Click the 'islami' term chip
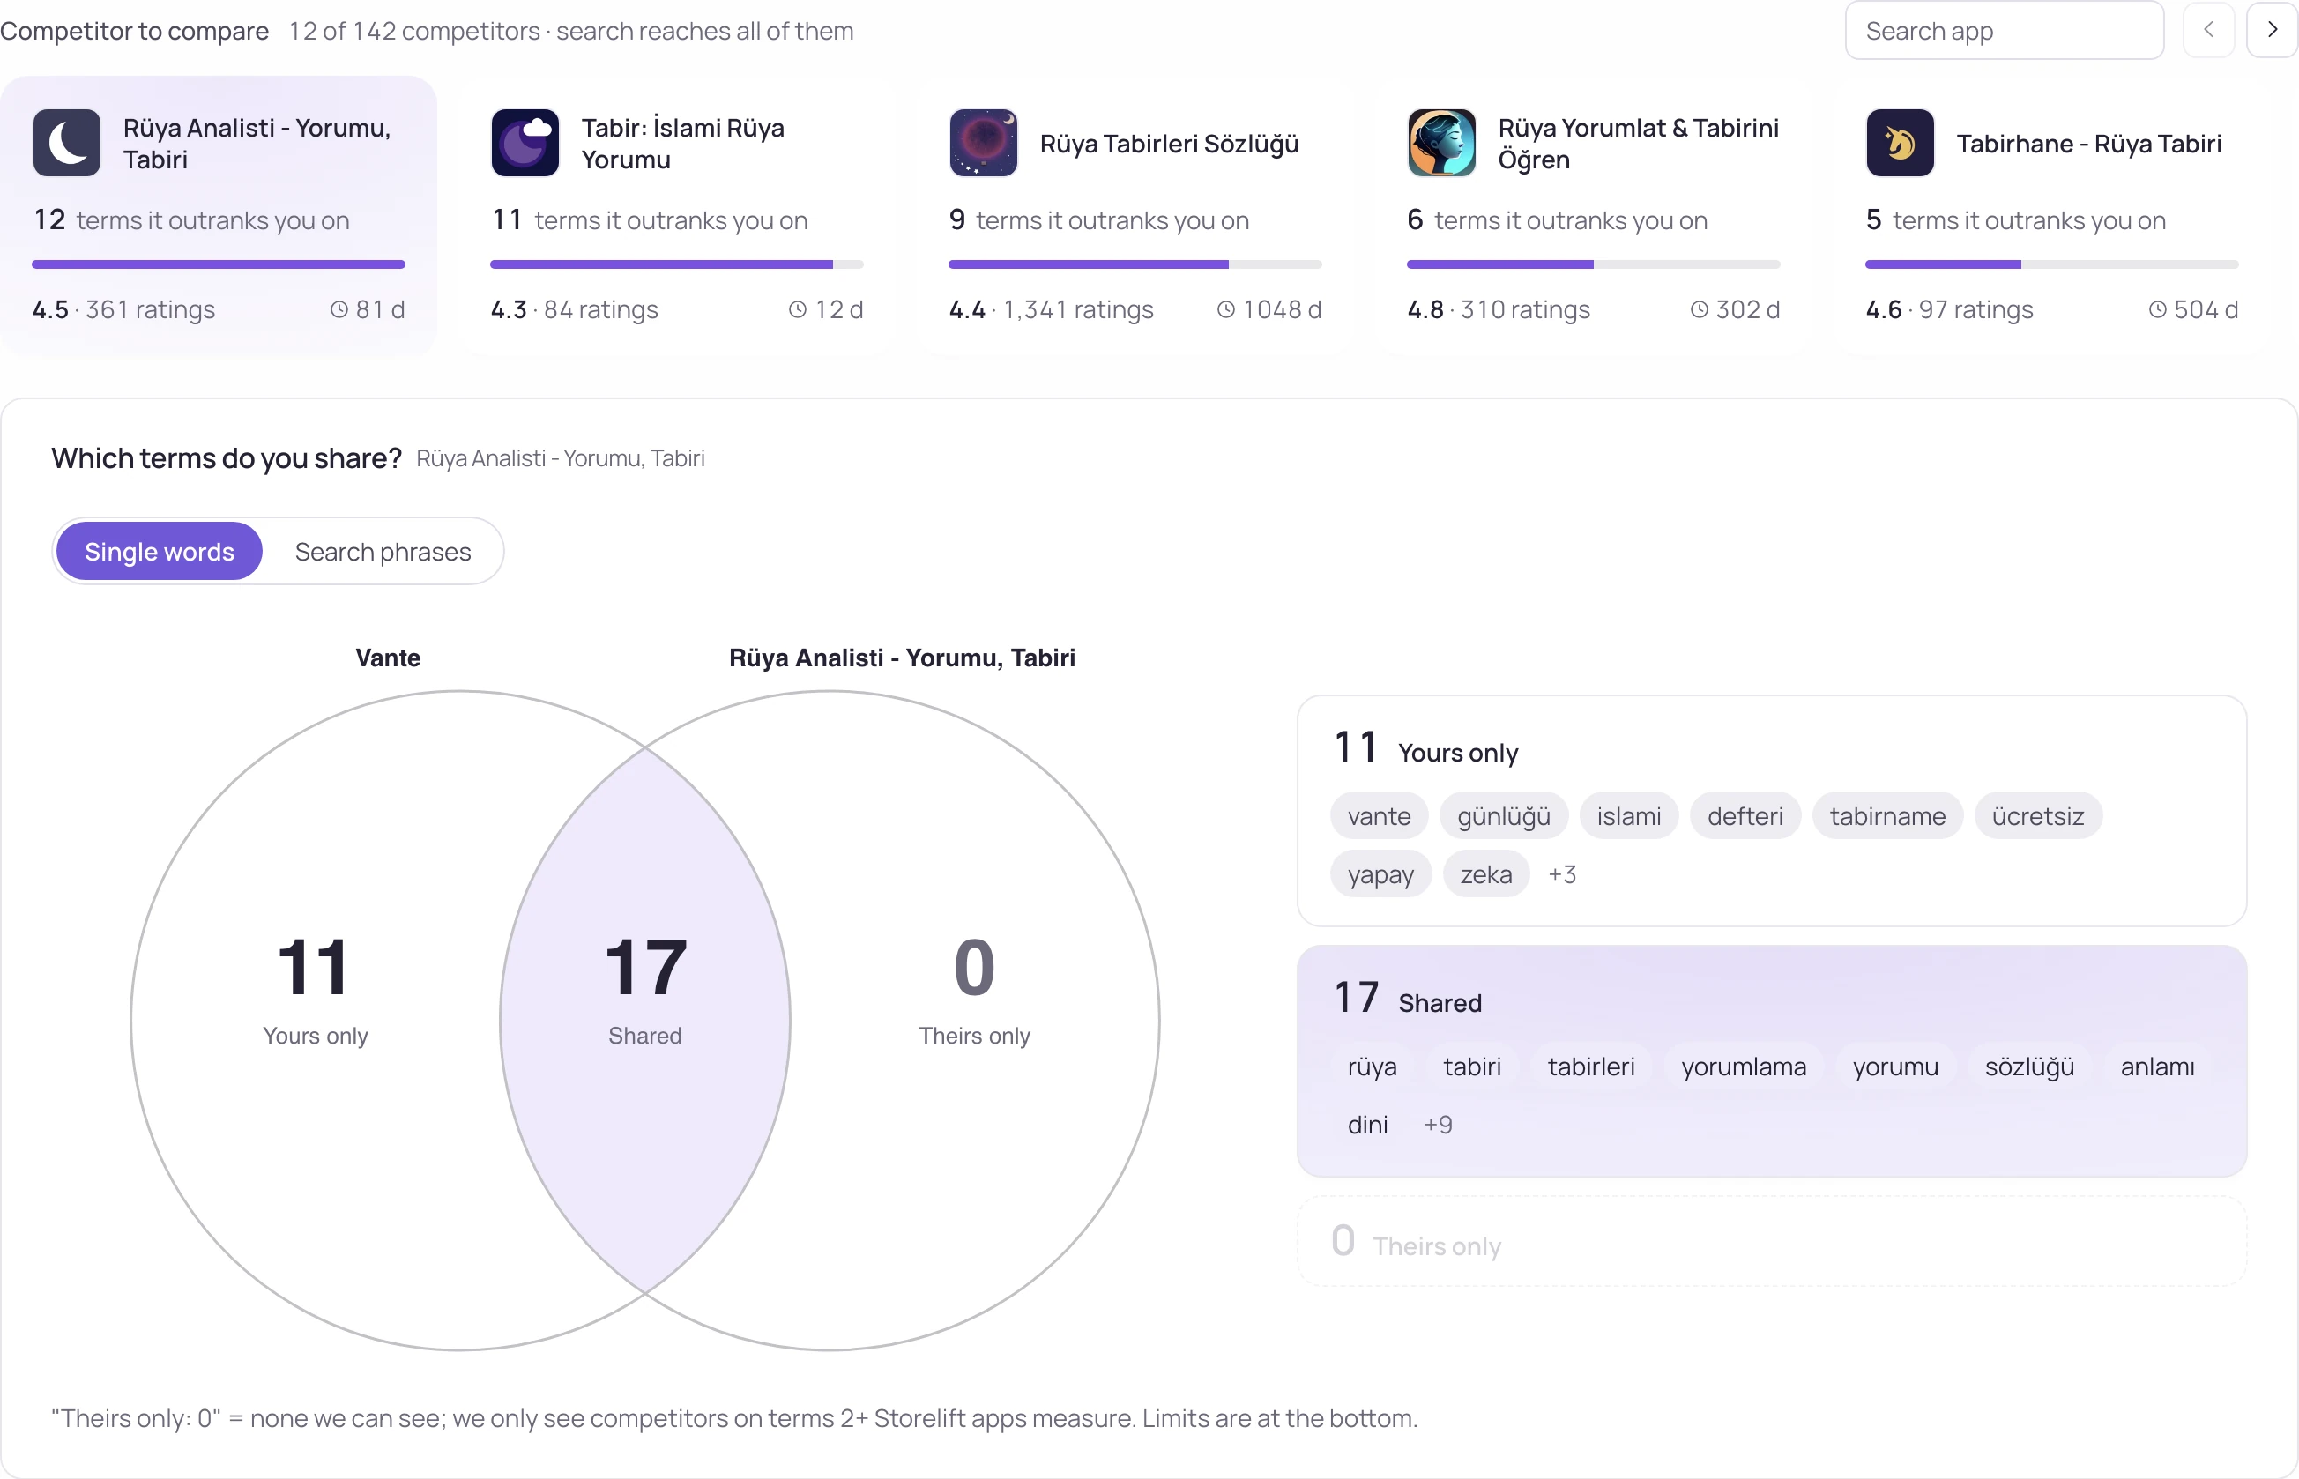Image resolution: width=2299 pixels, height=1479 pixels. click(1629, 816)
